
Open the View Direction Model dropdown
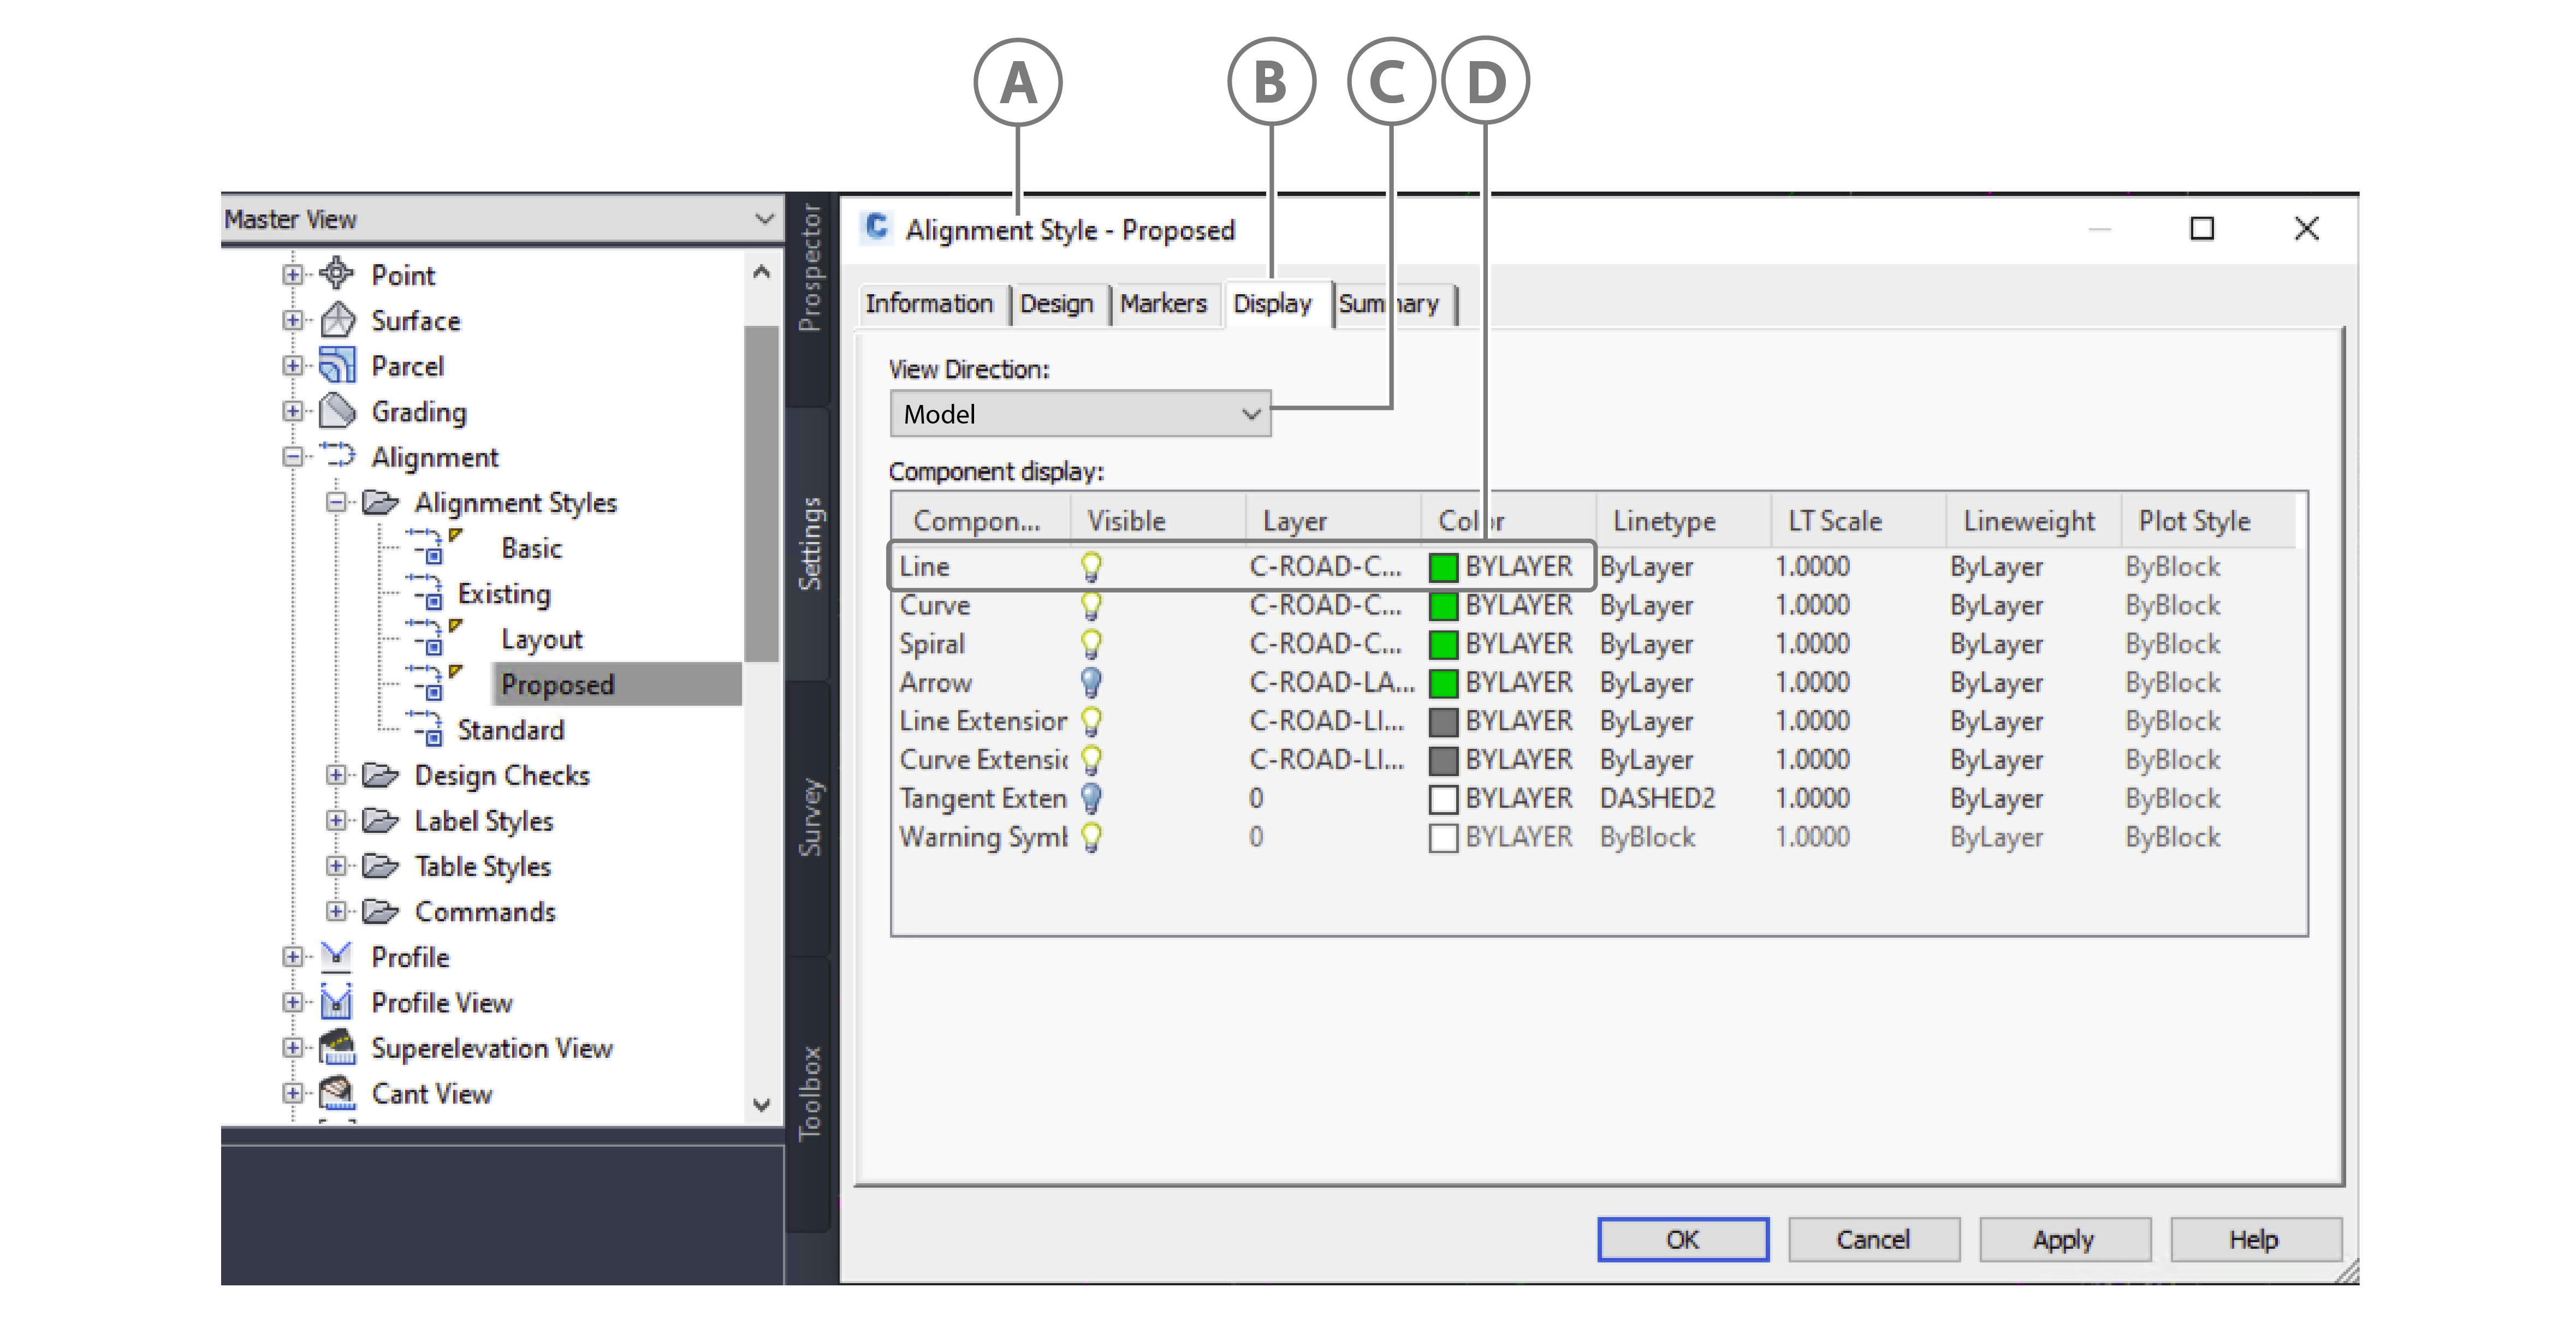click(1079, 414)
